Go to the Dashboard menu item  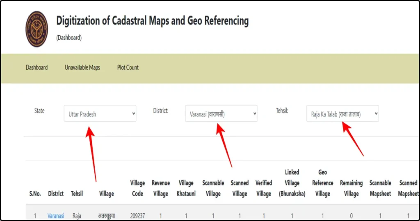coord(37,68)
